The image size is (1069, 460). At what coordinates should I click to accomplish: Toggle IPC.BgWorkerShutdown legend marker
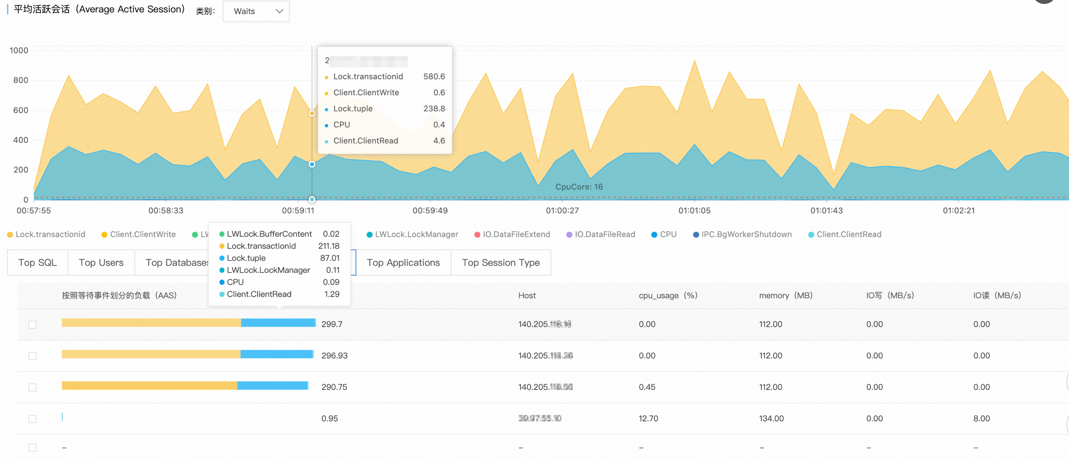[696, 235]
